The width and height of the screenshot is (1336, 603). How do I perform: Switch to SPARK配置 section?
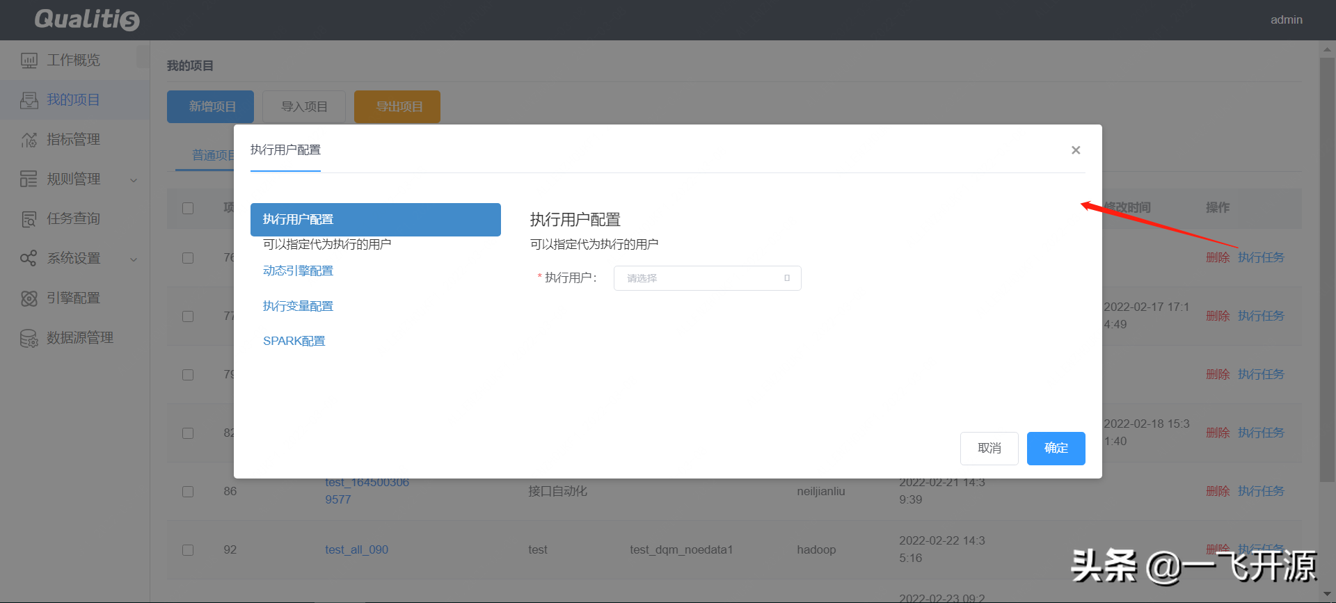click(294, 341)
